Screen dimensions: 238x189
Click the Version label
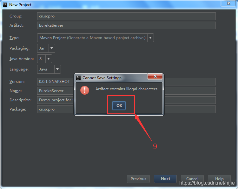(17, 82)
